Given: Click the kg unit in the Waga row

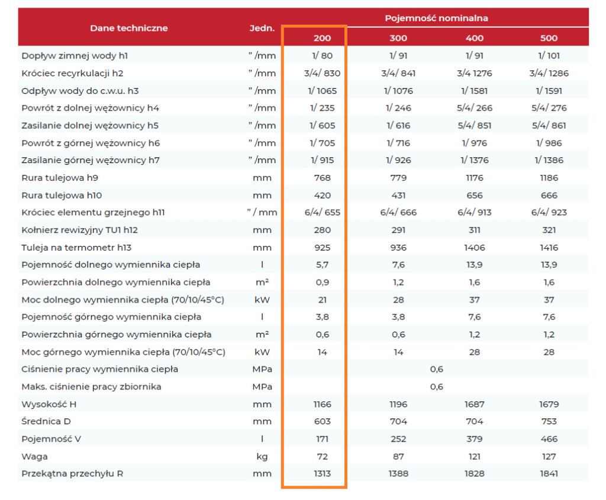Looking at the screenshot, I should 262,456.
